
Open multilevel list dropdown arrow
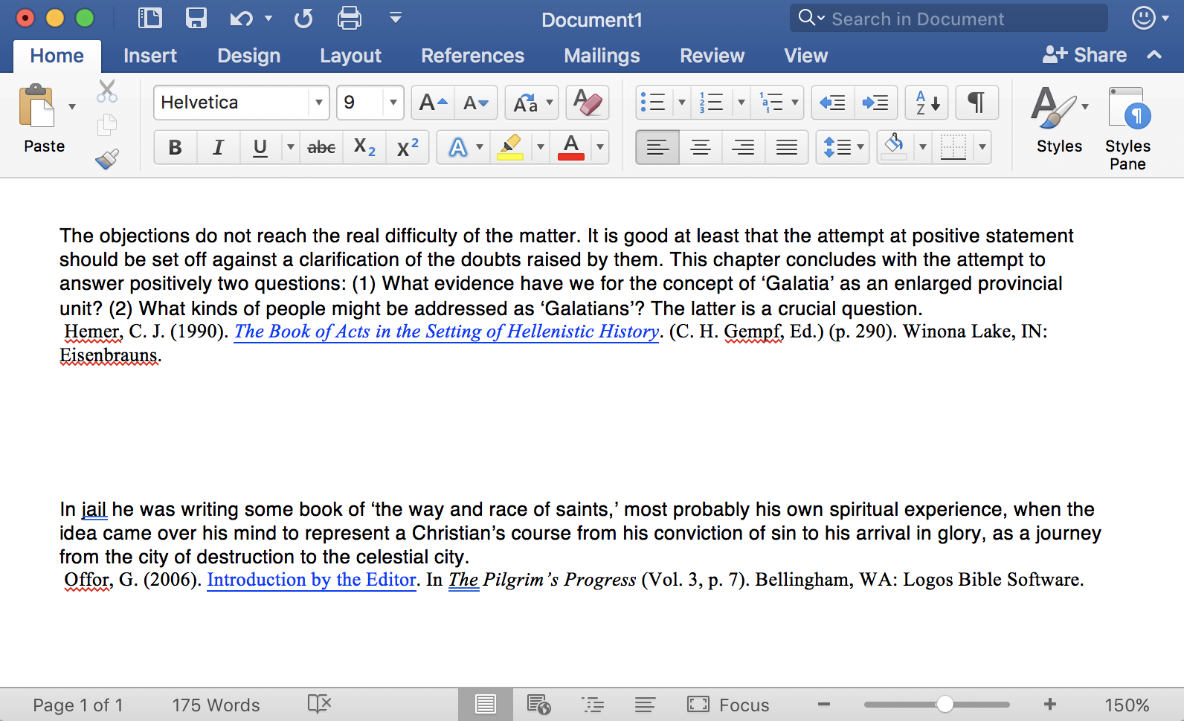[795, 103]
